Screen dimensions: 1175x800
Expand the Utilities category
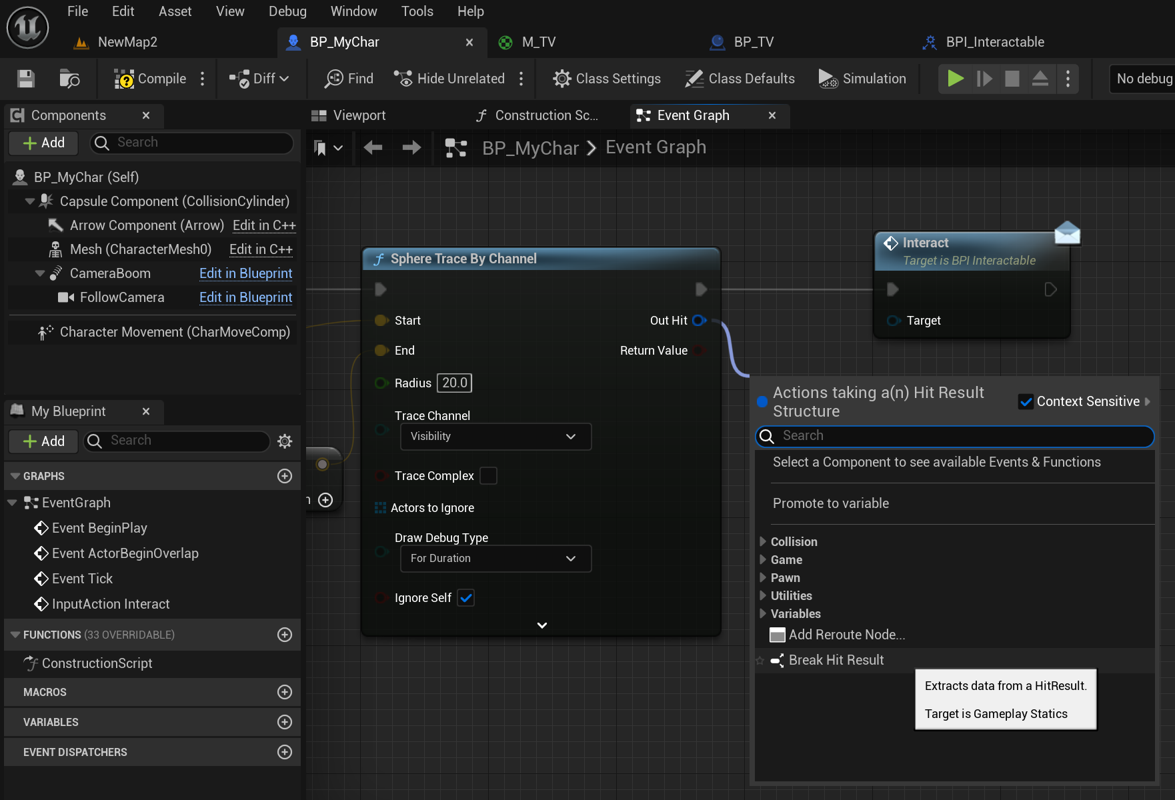point(763,595)
